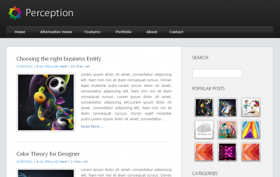Open the 2 nhận xét comments link
Viewport: 280px width, 177px height.
coord(79,161)
